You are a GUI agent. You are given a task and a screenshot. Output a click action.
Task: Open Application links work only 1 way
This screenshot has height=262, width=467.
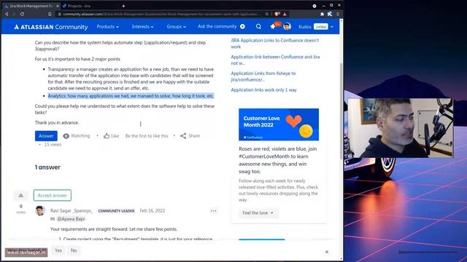[x=263, y=90]
